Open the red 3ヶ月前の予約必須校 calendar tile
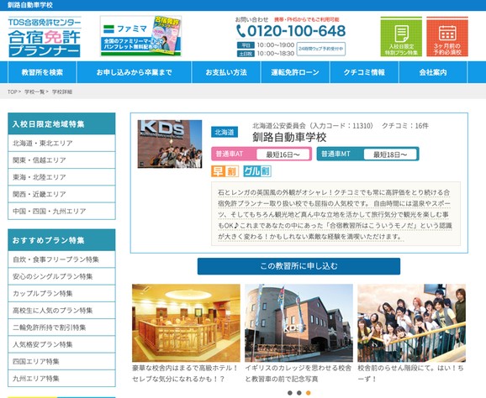 tap(447, 36)
